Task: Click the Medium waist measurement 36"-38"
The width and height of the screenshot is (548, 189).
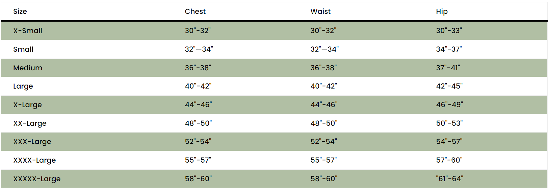Action: (323, 68)
